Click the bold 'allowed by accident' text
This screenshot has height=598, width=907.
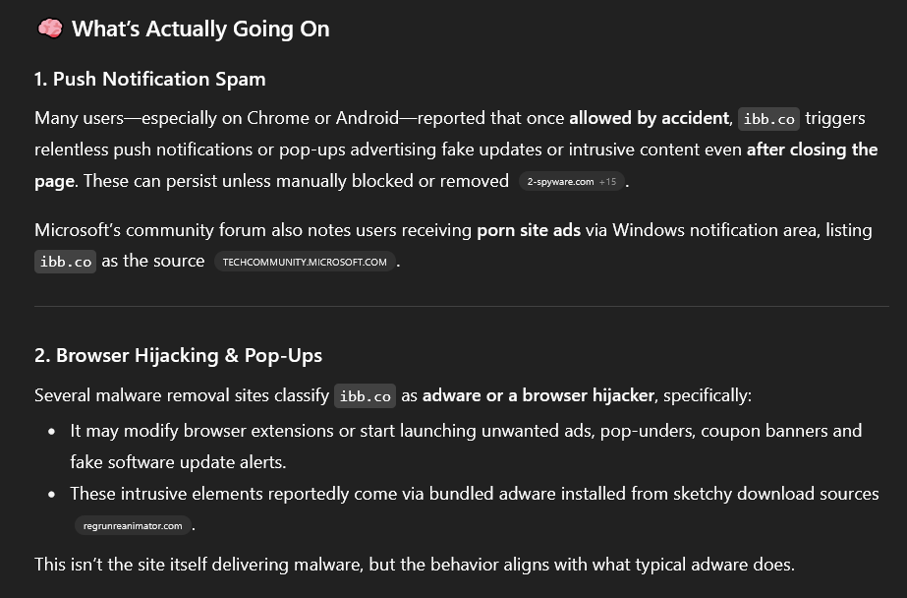tap(649, 117)
